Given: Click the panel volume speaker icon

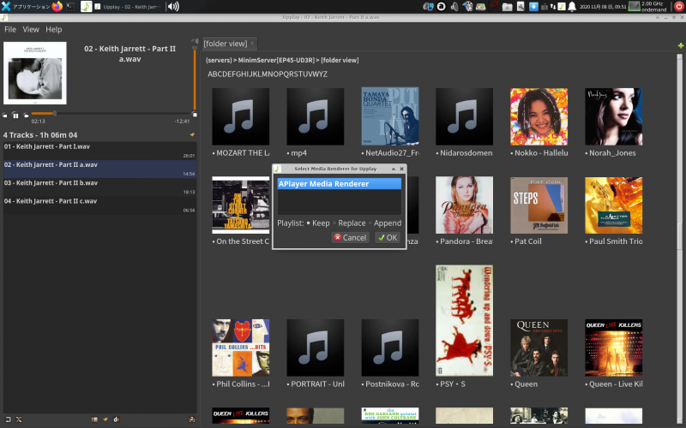Looking at the screenshot, I should [x=173, y=7].
